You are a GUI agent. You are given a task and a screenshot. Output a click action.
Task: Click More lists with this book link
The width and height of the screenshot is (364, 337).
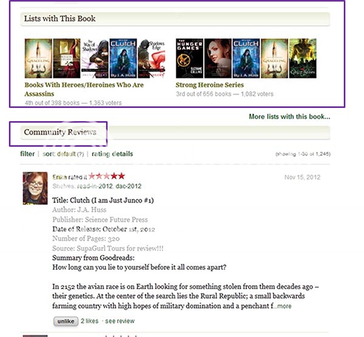click(289, 116)
